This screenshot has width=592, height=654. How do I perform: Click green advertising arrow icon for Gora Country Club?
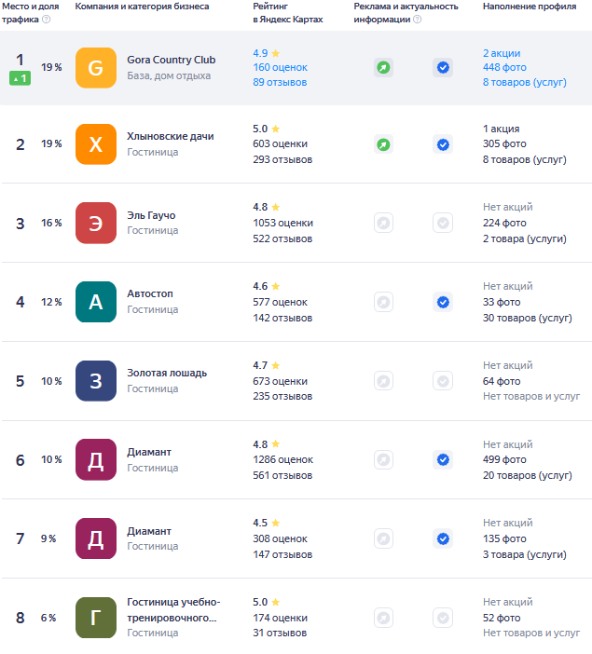click(x=383, y=67)
